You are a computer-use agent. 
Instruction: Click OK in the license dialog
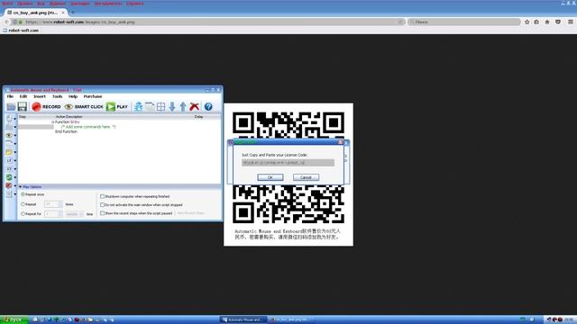point(270,177)
